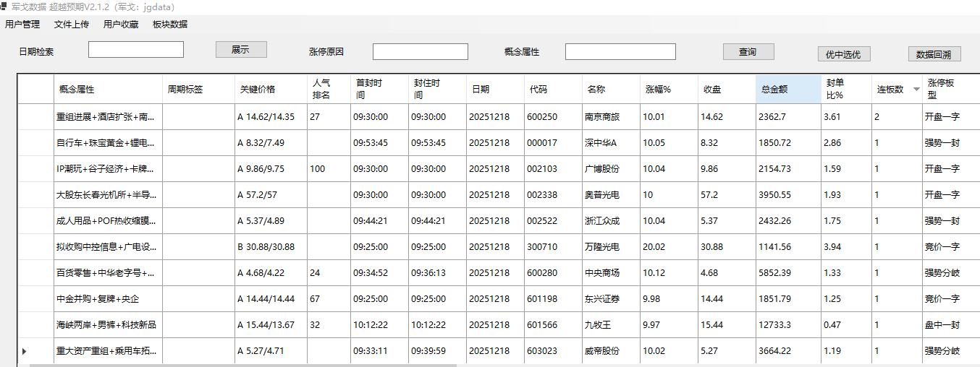The width and height of the screenshot is (980, 367).
Task: Click the horizontal scrollbar at table bottom
Action: (x=242, y=366)
